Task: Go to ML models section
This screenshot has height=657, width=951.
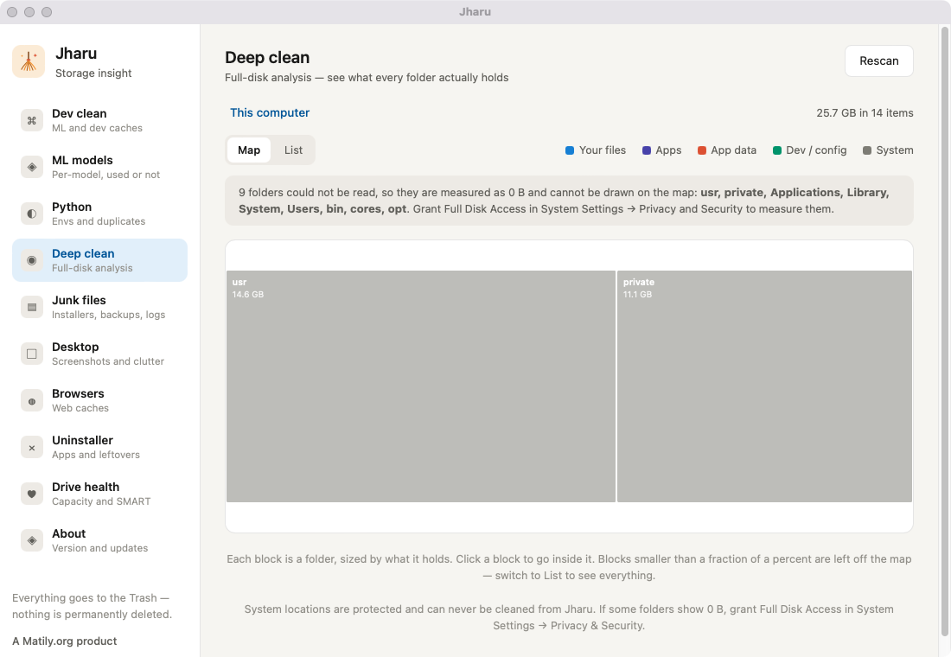Action: (99, 167)
